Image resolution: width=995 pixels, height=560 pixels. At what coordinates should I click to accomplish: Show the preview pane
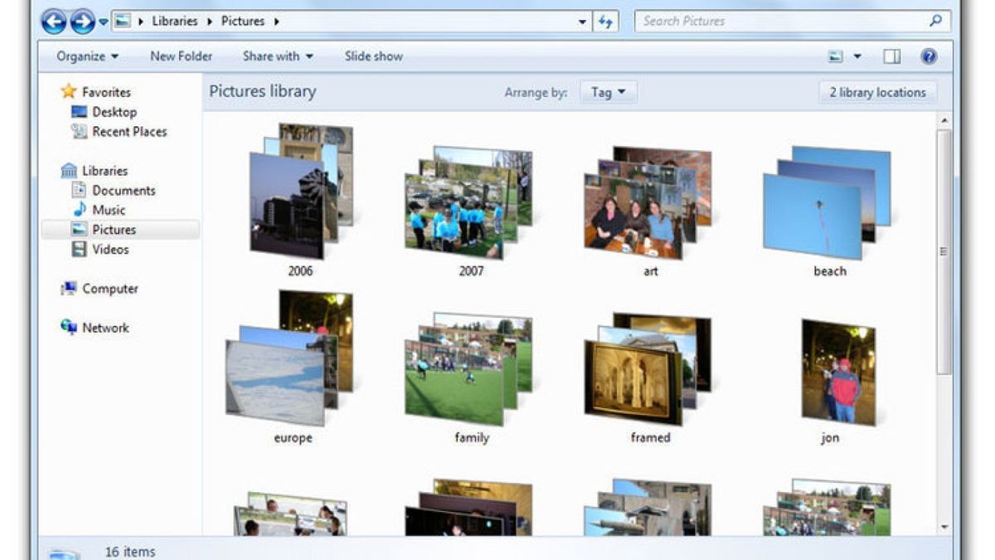click(894, 55)
